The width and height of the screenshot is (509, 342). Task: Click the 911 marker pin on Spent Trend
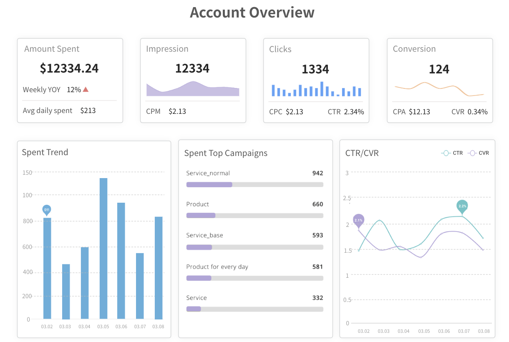click(x=47, y=210)
